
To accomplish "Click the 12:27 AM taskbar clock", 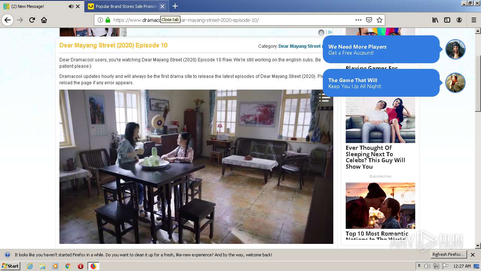I will click(x=462, y=266).
